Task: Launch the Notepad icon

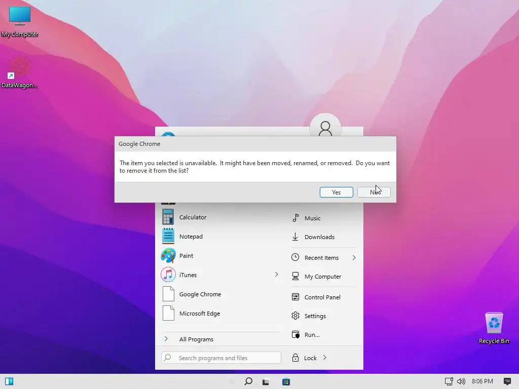Action: [x=168, y=236]
